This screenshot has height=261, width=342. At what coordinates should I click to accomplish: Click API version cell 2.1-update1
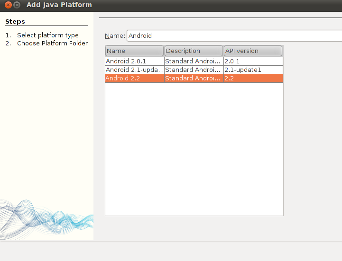pyautogui.click(x=253, y=70)
